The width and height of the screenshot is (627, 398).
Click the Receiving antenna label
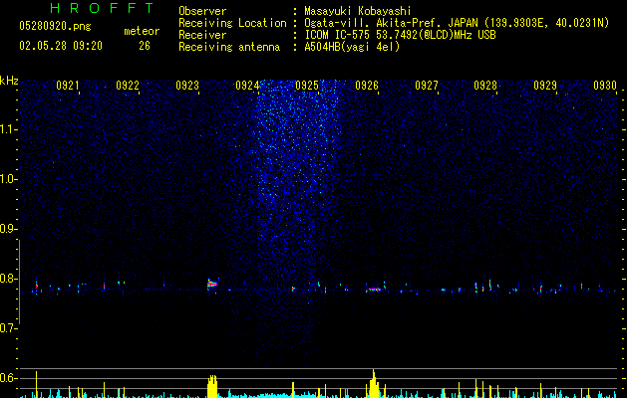click(x=229, y=47)
